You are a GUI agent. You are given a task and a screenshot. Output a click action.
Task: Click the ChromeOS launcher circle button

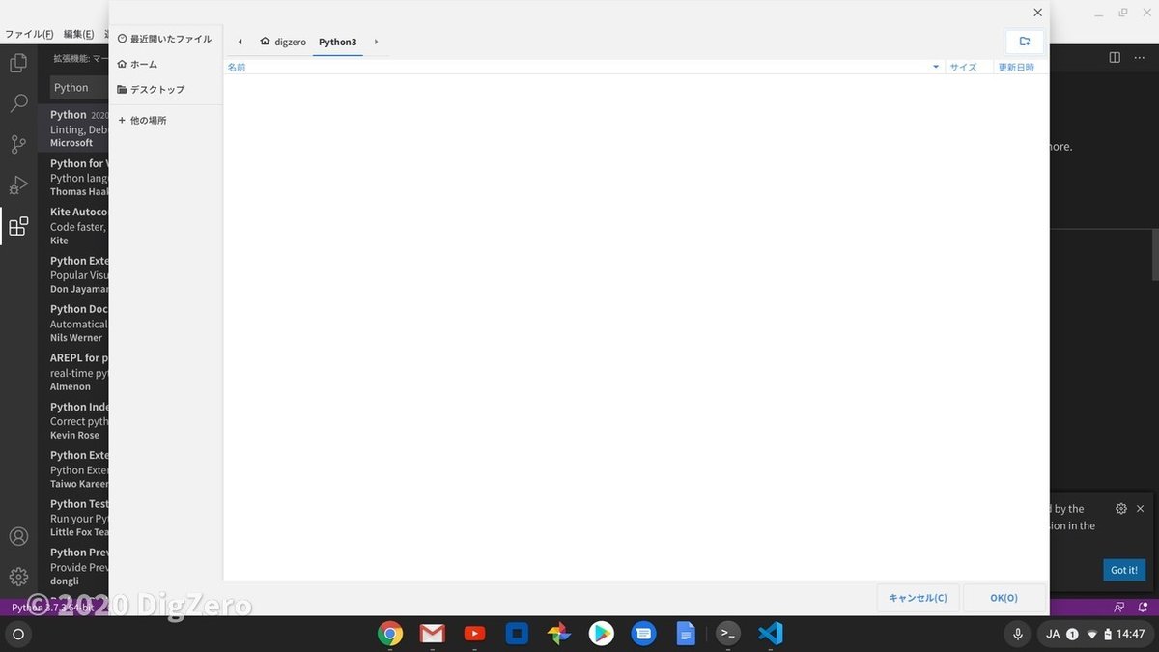point(17,635)
